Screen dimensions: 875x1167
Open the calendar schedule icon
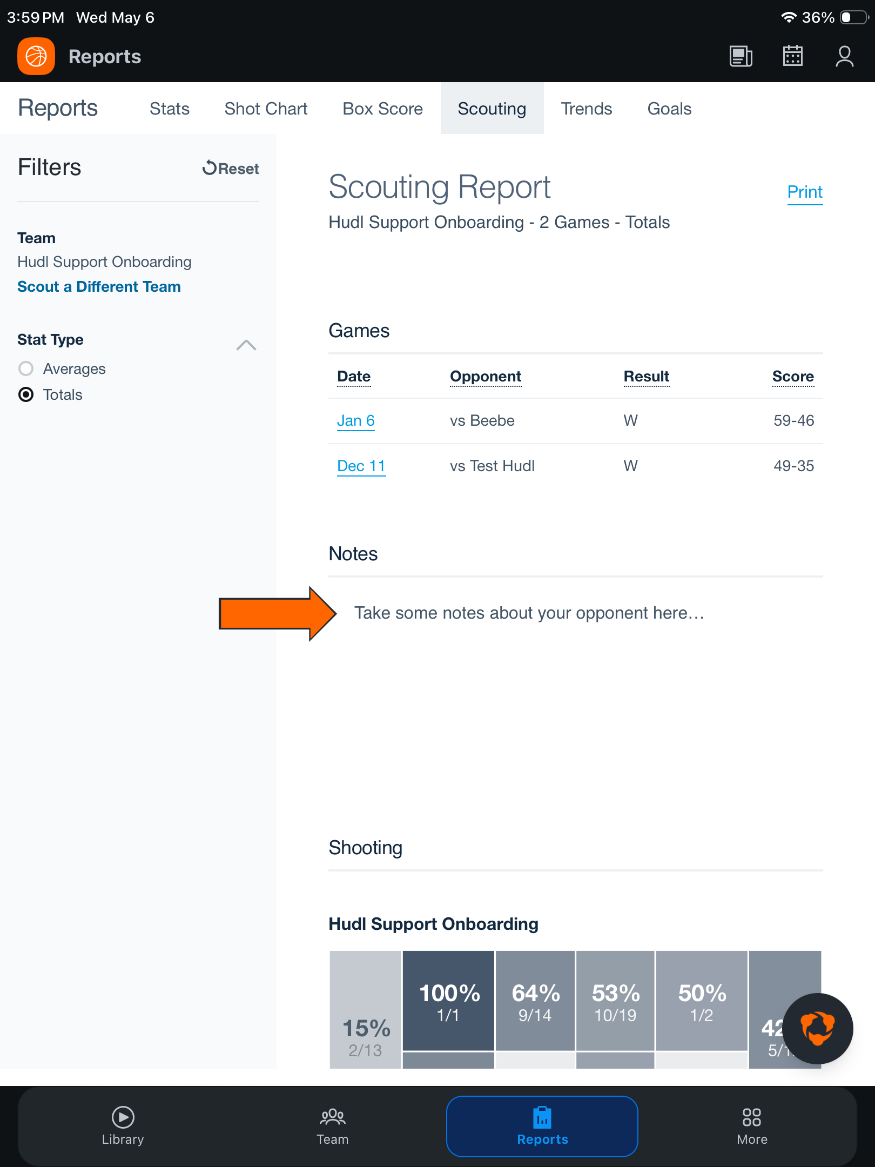[x=793, y=56]
